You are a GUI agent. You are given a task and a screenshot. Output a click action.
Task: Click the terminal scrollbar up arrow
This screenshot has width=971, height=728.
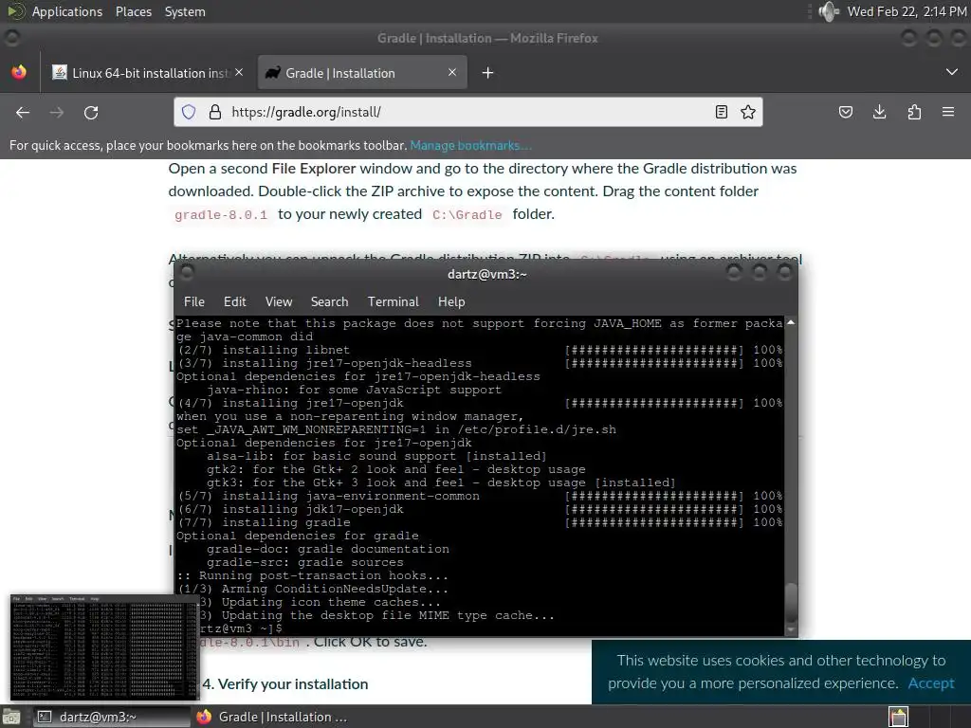pyautogui.click(x=791, y=322)
